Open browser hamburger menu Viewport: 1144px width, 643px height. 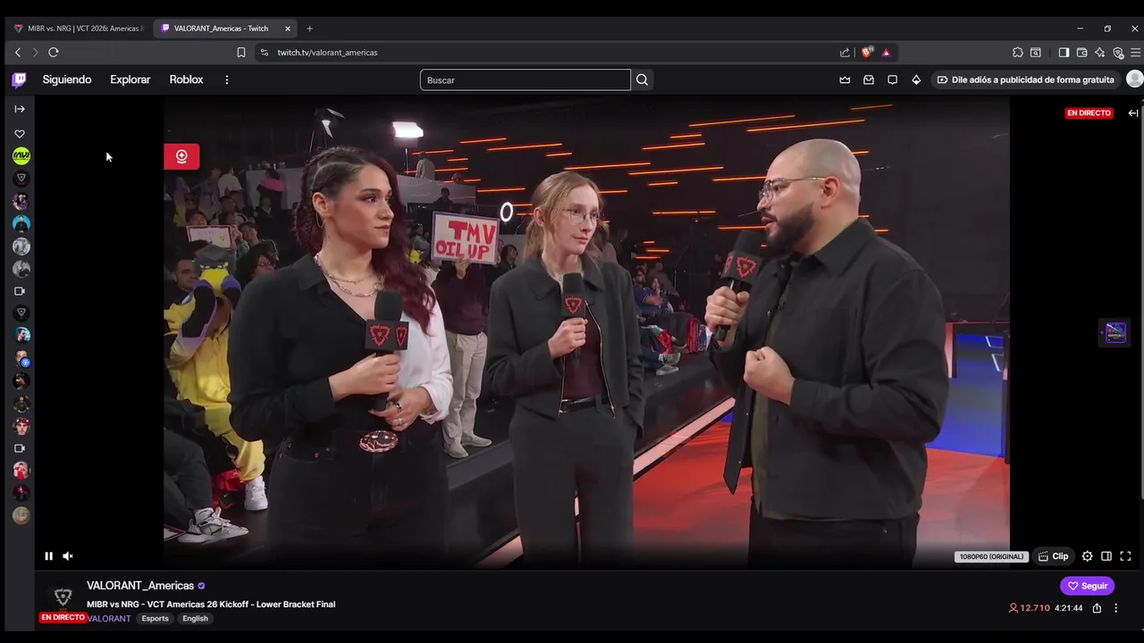point(1136,53)
